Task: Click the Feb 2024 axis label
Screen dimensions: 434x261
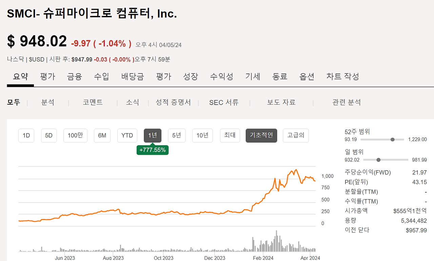Action: point(263,258)
